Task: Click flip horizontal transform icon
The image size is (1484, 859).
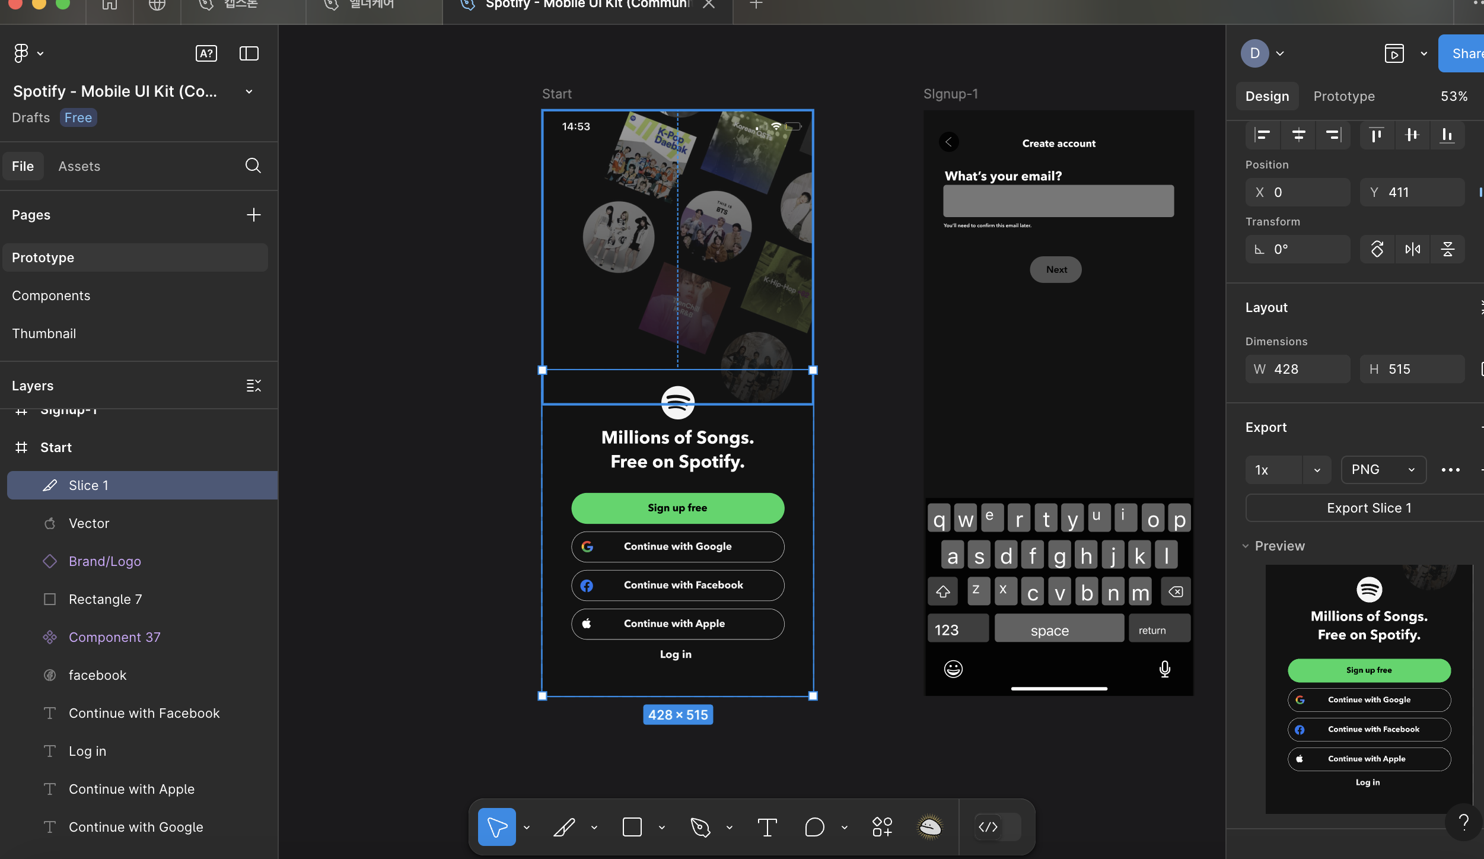Action: coord(1412,249)
